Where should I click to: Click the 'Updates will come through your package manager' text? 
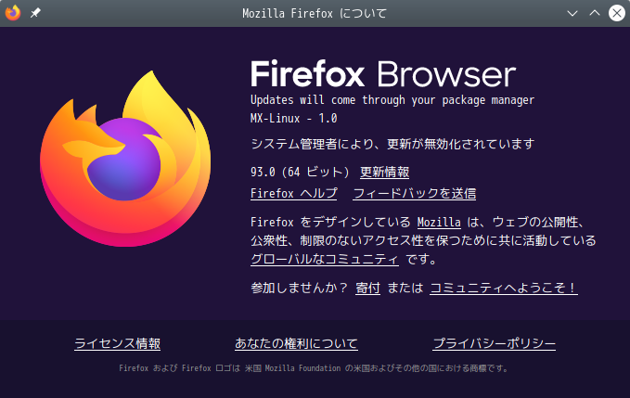click(x=392, y=99)
